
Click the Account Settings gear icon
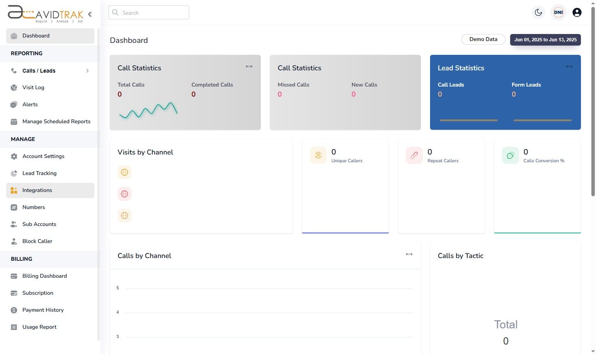[x=14, y=156]
